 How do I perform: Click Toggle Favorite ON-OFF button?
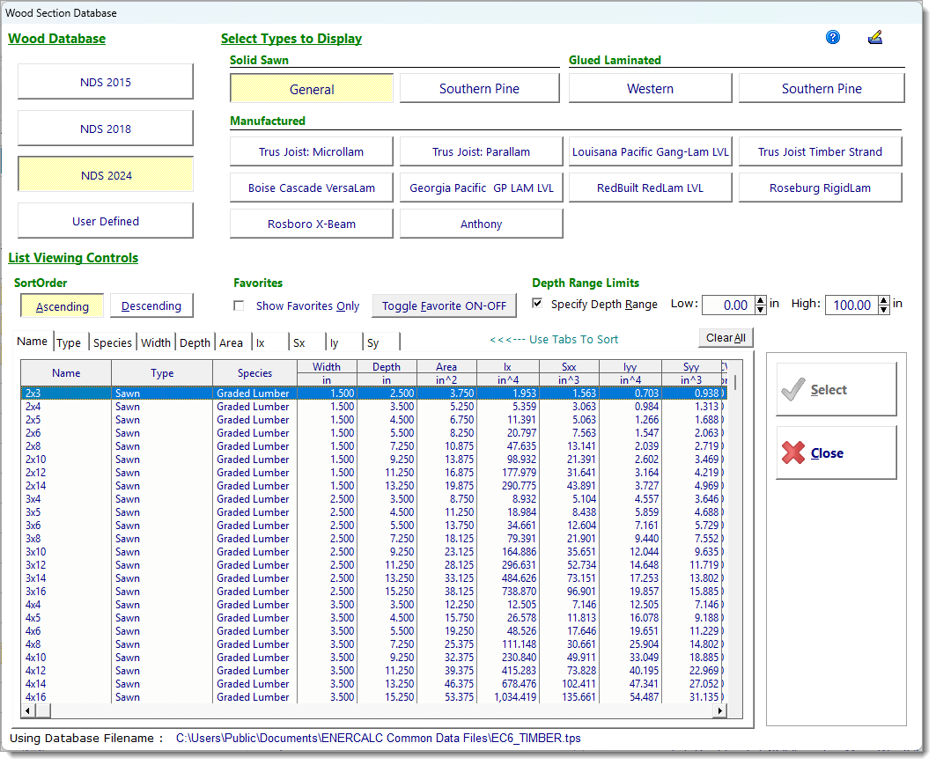(444, 306)
